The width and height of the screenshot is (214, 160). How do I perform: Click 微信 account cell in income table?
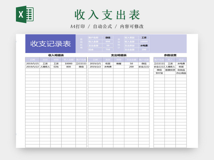click(x=81, y=67)
